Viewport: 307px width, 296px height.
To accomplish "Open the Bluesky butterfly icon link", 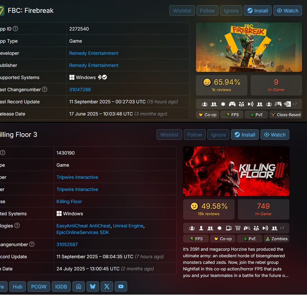I will click(x=93, y=286).
